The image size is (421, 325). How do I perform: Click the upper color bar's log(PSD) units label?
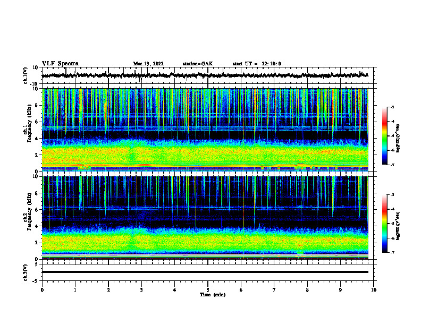coord(398,138)
